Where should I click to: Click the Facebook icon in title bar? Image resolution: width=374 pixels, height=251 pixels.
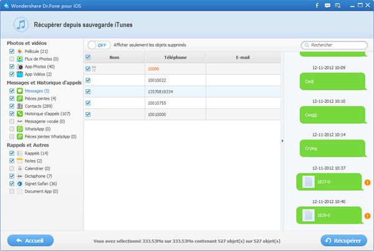click(317, 6)
